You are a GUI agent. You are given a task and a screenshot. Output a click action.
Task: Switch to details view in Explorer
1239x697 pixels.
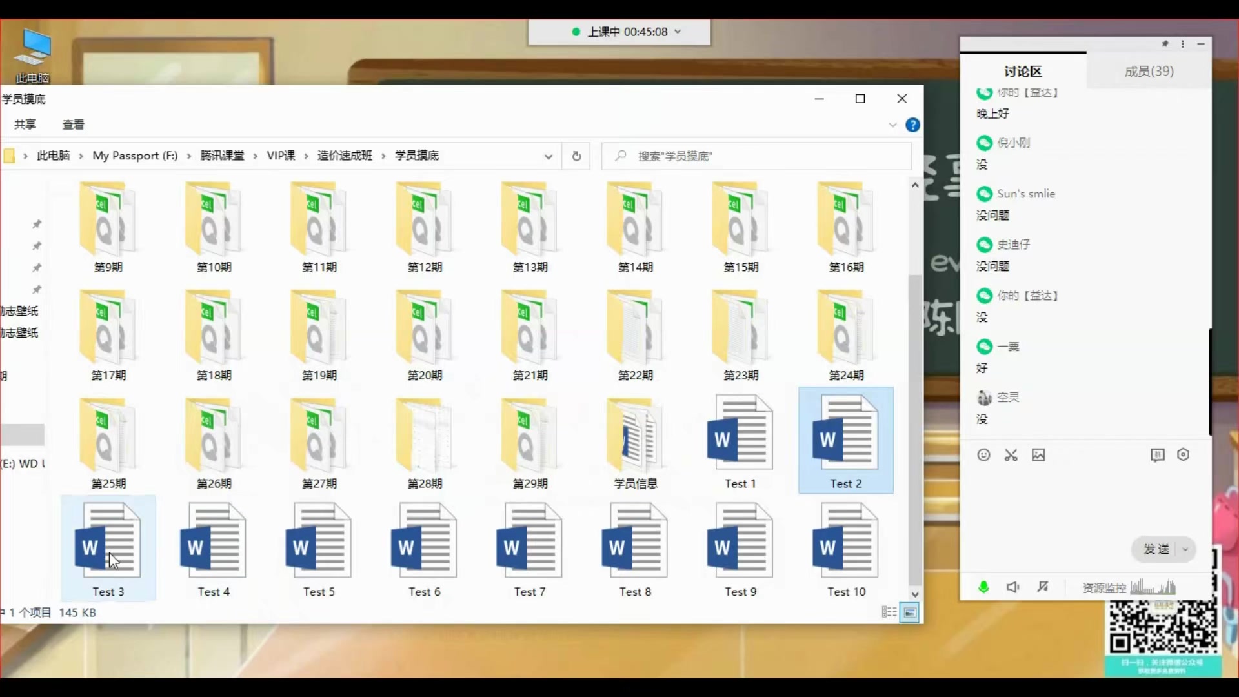tap(889, 612)
